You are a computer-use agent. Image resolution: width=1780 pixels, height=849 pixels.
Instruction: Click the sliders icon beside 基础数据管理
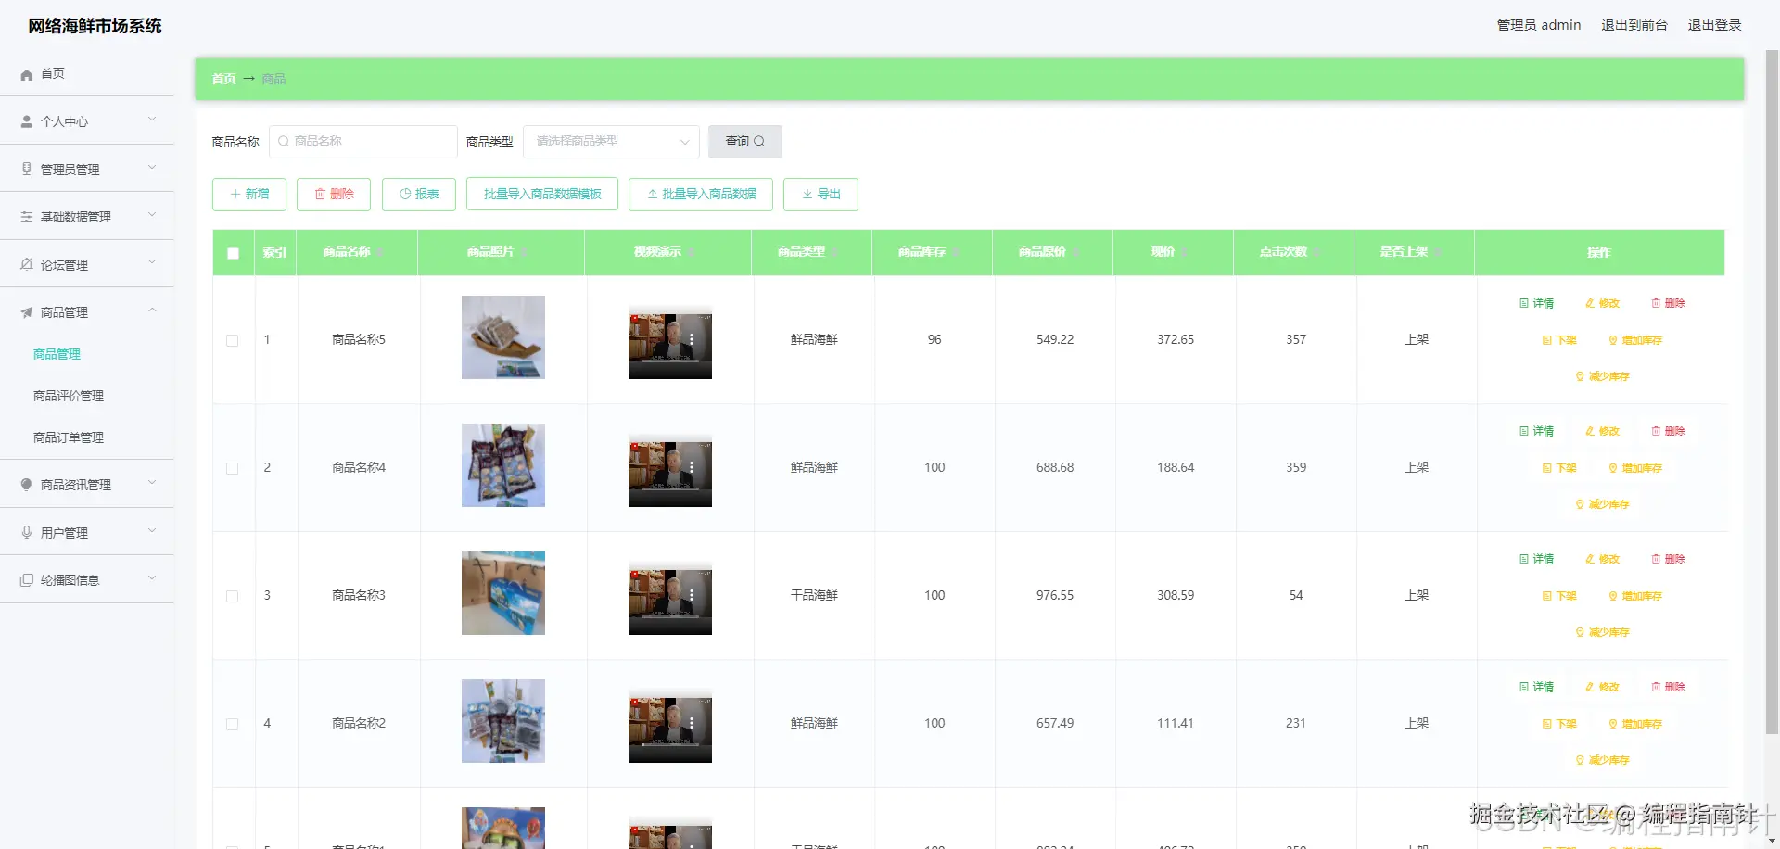[x=27, y=217]
